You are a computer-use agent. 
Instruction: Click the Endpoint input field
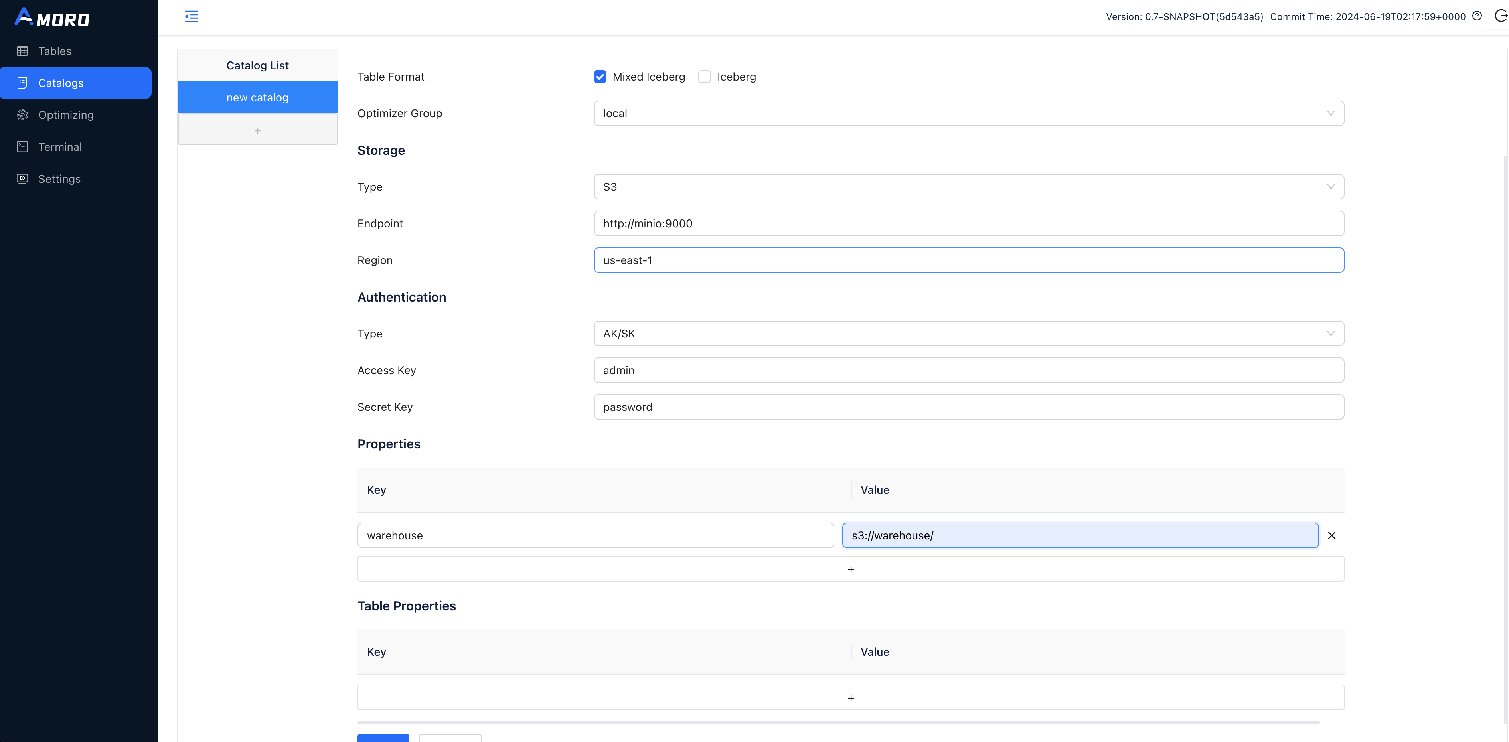coord(968,224)
